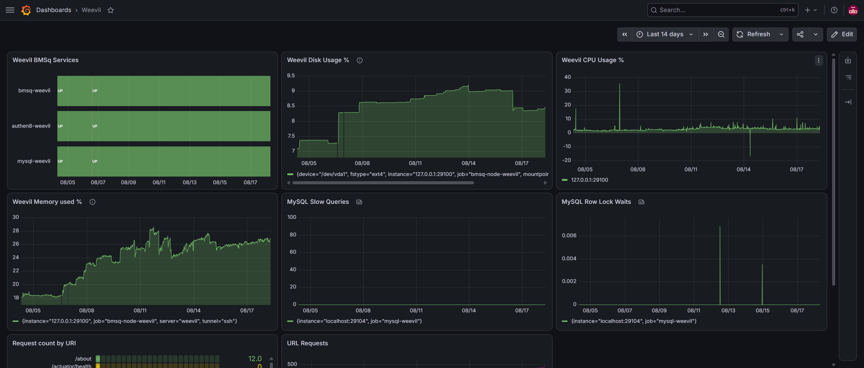
Task: Click the export icon in right sidebar
Action: (848, 60)
